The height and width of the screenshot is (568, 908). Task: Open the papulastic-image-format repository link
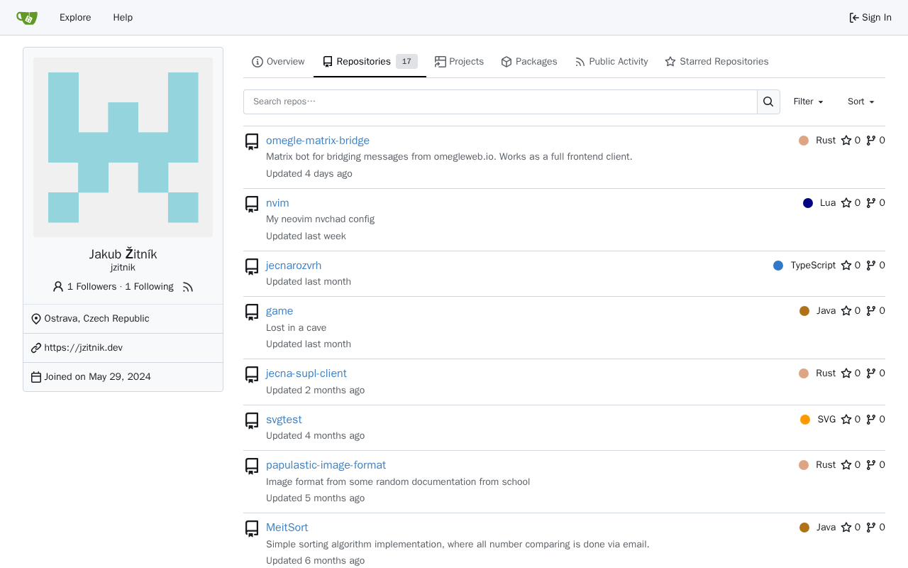point(326,465)
